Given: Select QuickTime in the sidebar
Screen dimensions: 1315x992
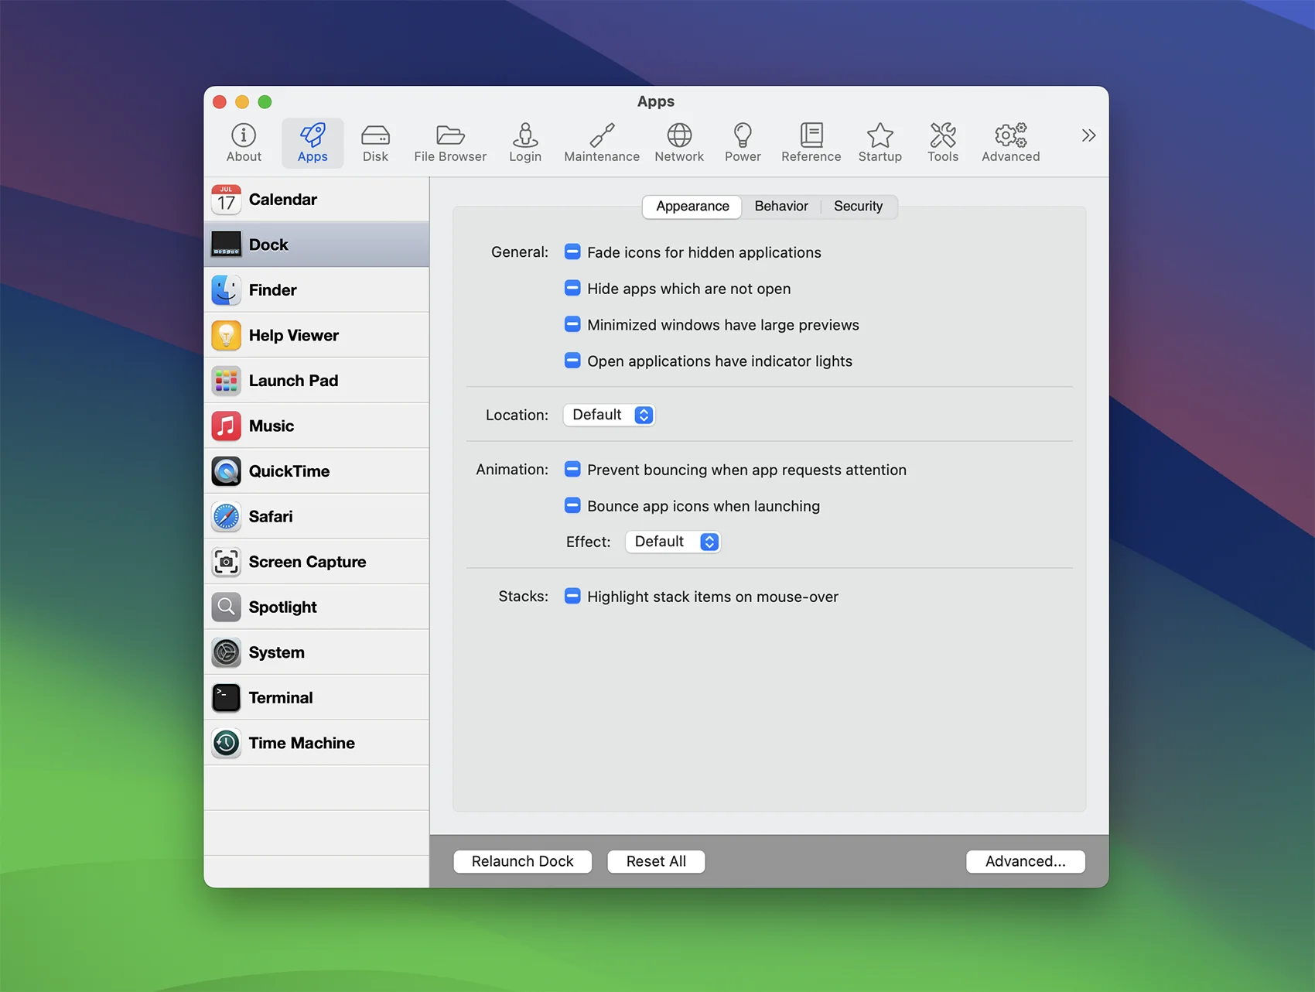Looking at the screenshot, I should [x=316, y=471].
